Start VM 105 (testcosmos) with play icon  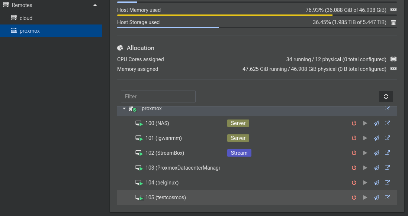[365, 197]
